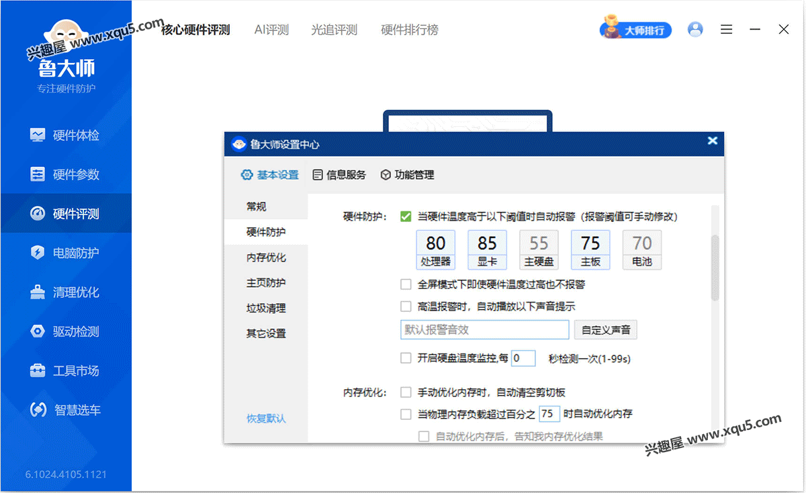Click 默认报警音效 sound field

click(x=485, y=330)
